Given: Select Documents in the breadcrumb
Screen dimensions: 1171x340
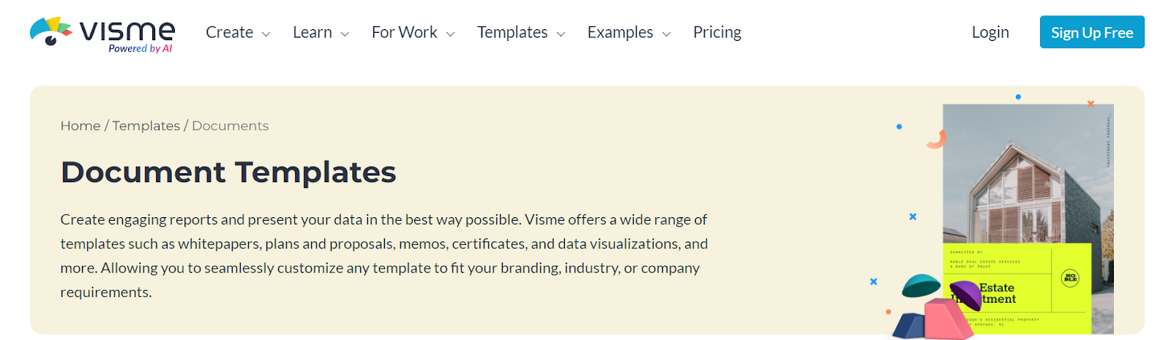Looking at the screenshot, I should pos(231,126).
